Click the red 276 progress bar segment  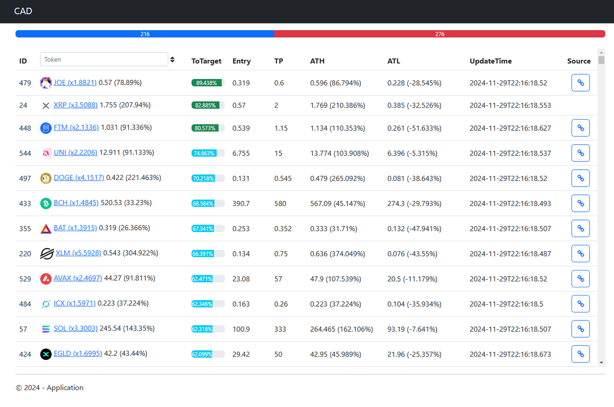click(x=440, y=34)
